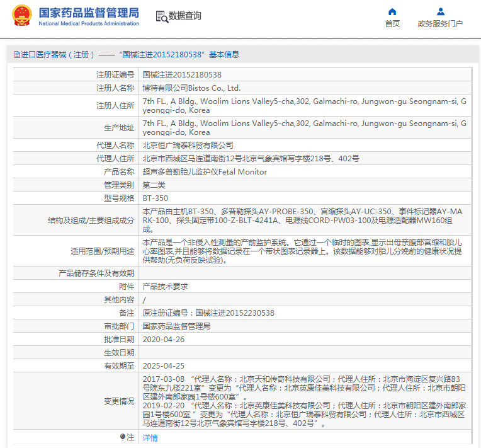
Task: Click the 有效期至 row label
Action: pos(119,365)
